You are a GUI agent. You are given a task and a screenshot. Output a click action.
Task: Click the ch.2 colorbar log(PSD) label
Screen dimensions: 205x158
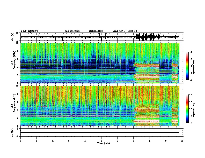coord(194,110)
